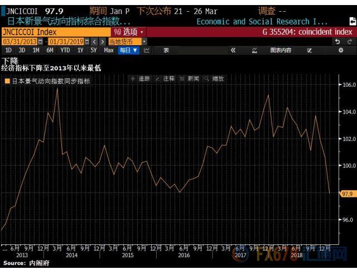Click the orange legend color swatch
Image resolution: width=357 pixels, height=274 pixels.
(x=7, y=81)
